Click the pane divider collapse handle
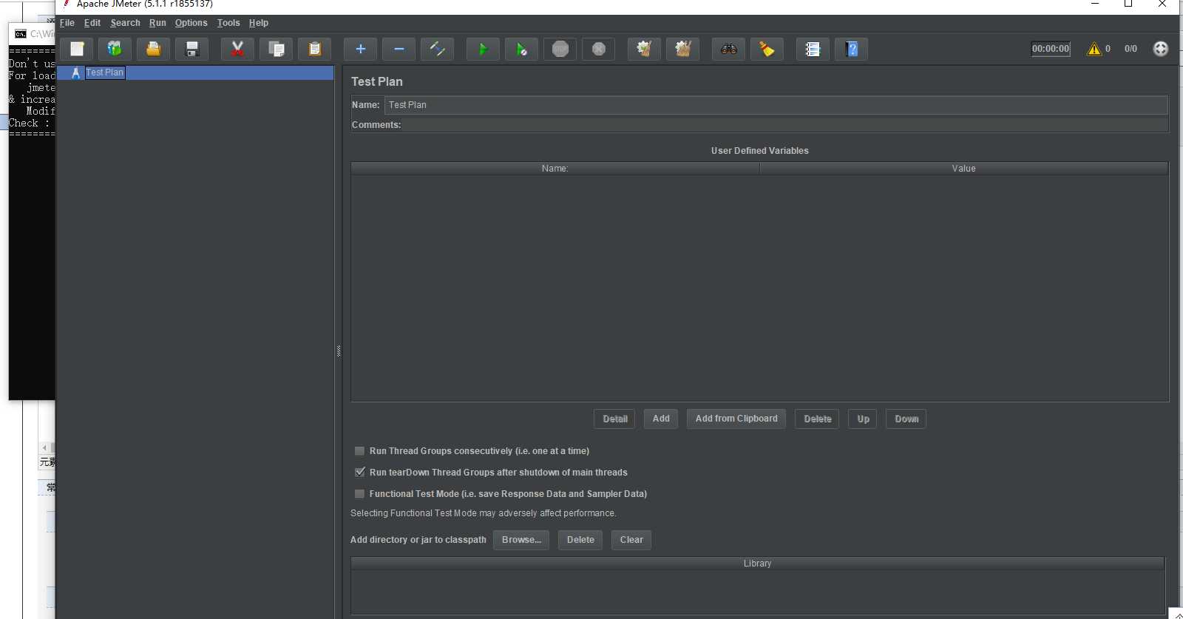The image size is (1183, 619). pyautogui.click(x=339, y=351)
